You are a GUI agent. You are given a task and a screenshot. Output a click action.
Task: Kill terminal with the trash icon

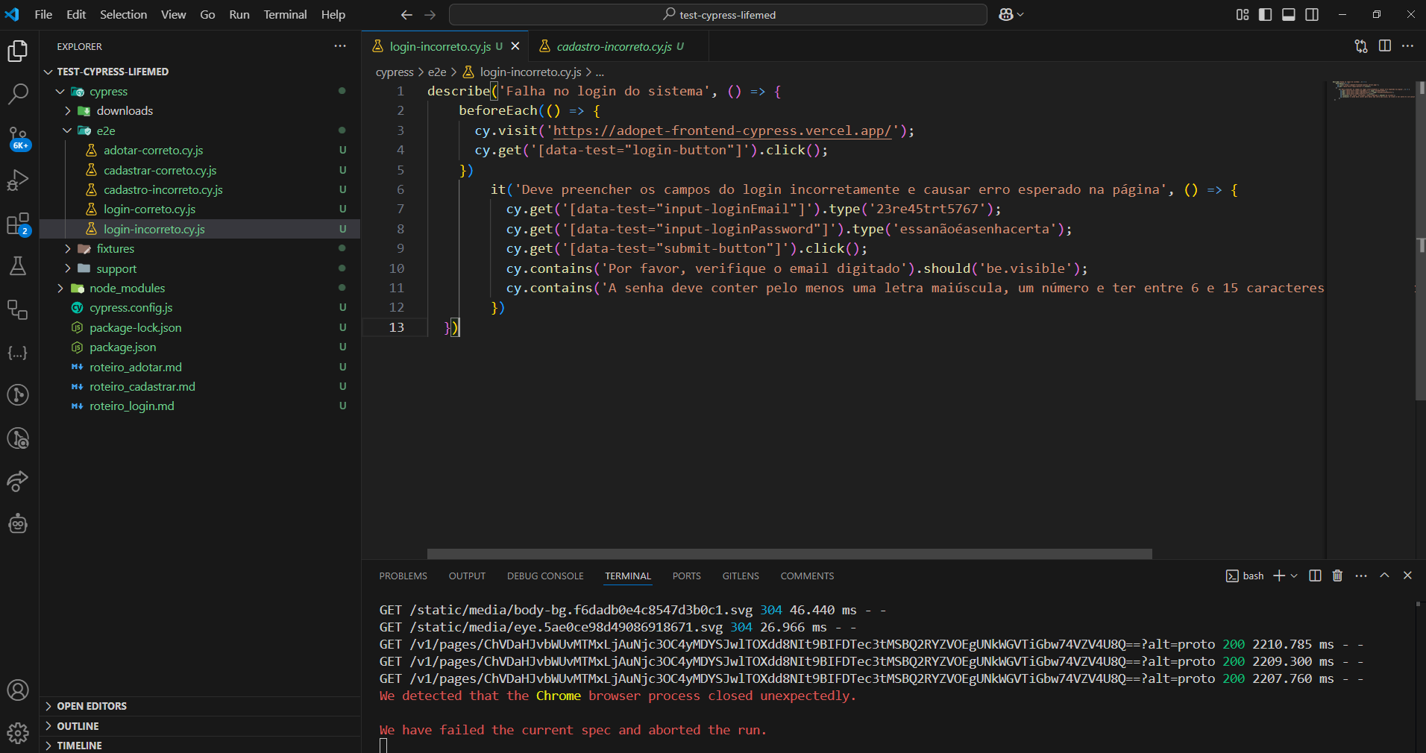1337,576
